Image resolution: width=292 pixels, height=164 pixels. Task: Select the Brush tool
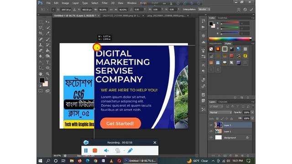pyautogui.click(x=47, y=39)
